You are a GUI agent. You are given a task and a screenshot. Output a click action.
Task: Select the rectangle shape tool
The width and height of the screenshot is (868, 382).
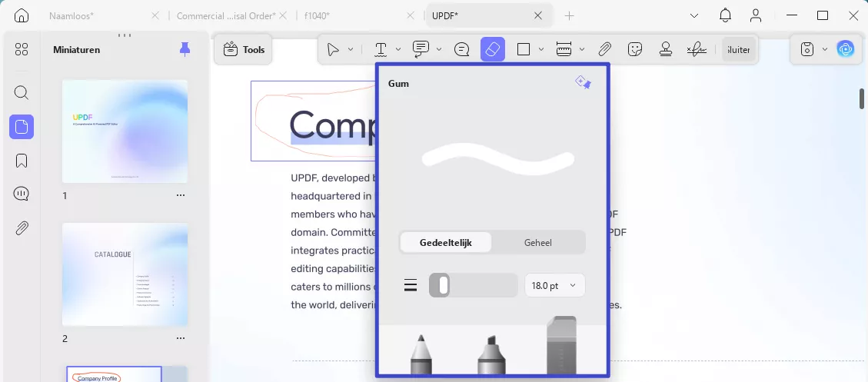523,49
